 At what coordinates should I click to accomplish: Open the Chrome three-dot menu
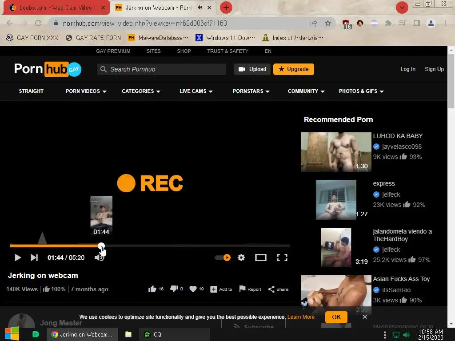pos(445,23)
